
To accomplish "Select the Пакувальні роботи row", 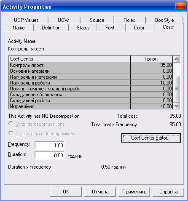I will click(x=91, y=83).
